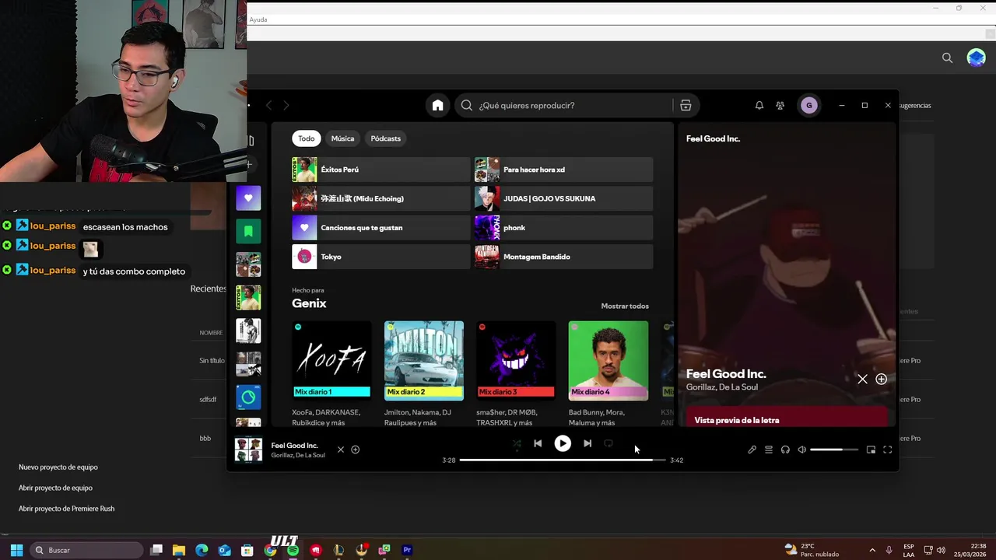Mute volume with speaker icon
996x560 pixels.
pyautogui.click(x=802, y=450)
